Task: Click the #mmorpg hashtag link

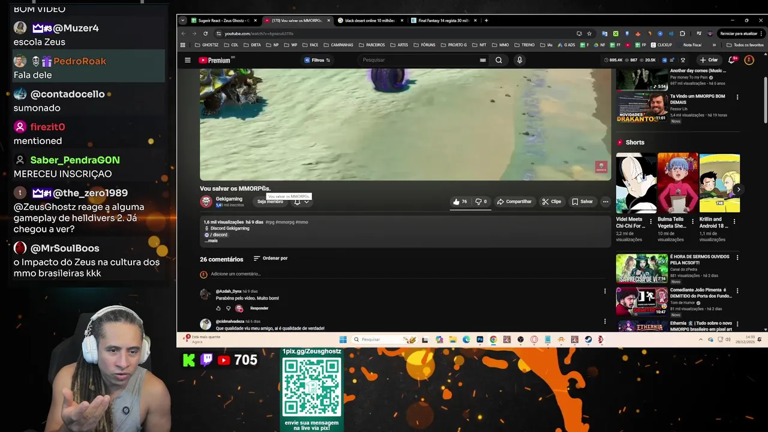Action: pyautogui.click(x=284, y=222)
